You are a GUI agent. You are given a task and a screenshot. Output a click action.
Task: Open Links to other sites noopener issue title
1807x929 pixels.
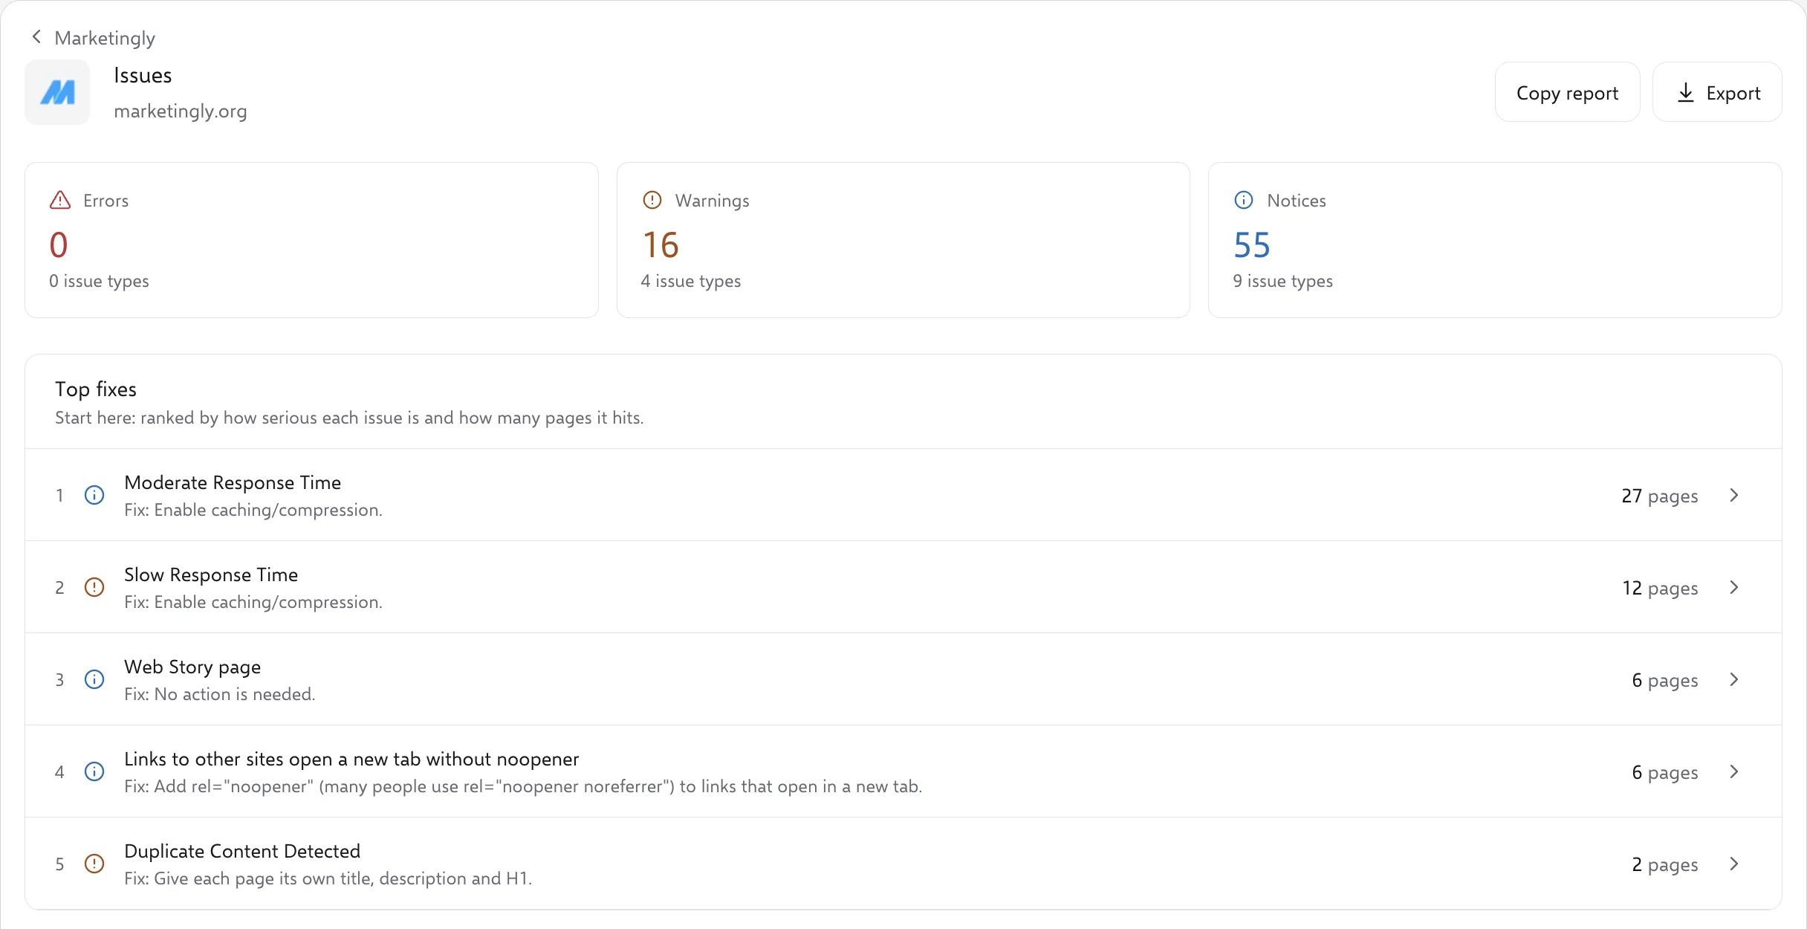coord(351,759)
